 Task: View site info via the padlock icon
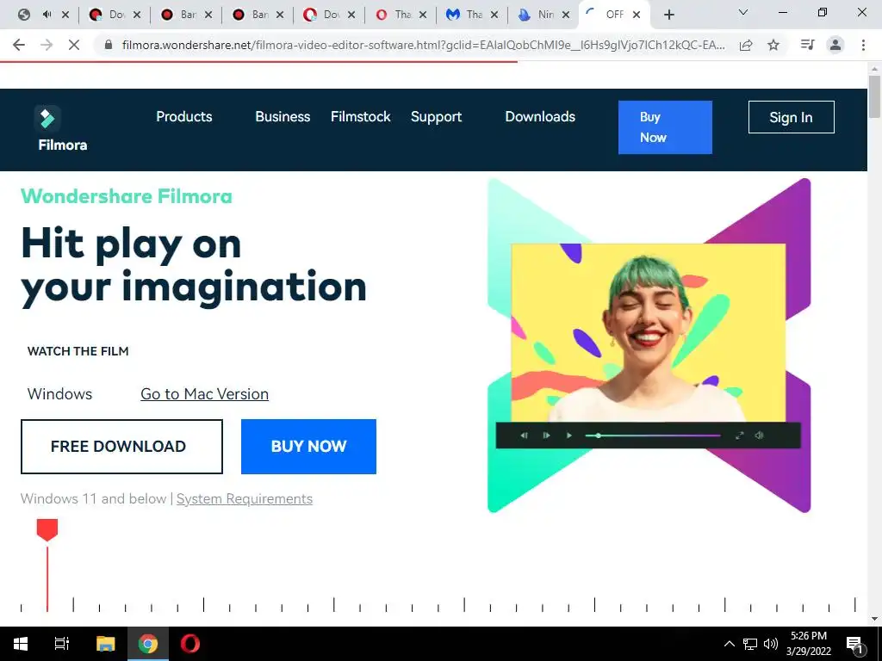109,45
